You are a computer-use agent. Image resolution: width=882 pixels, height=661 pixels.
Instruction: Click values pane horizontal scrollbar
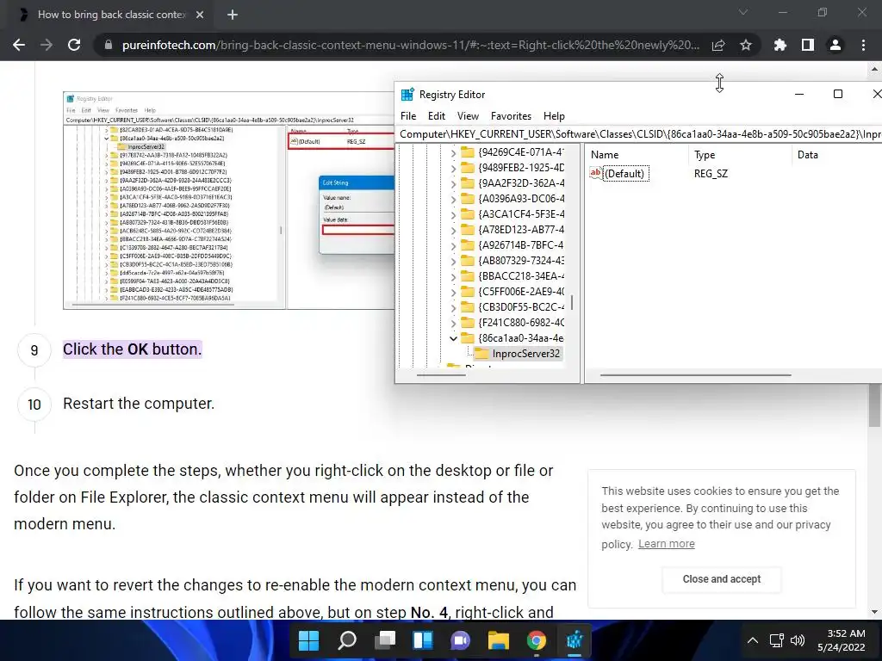695,375
